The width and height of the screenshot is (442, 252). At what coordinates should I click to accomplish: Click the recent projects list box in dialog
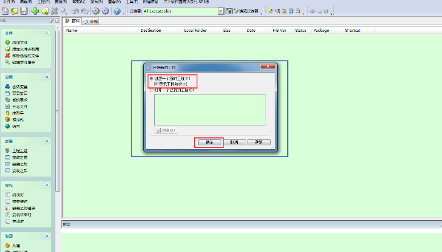click(210, 110)
